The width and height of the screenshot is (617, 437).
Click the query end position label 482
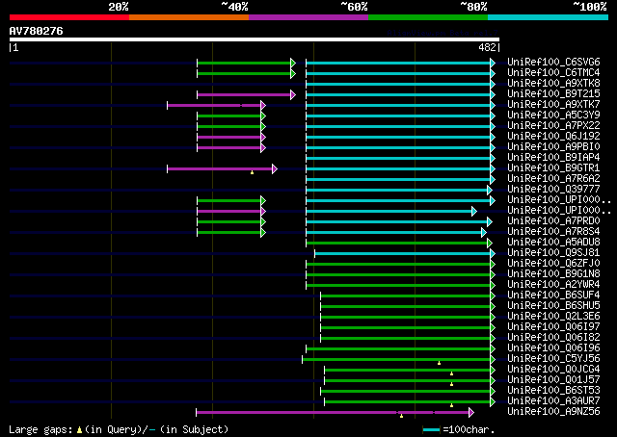[x=487, y=47]
